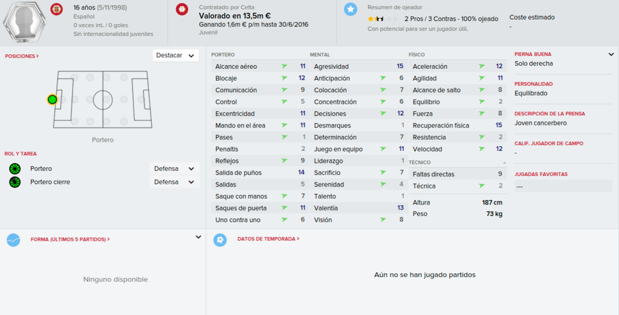Open the Destacar dropdown
619x315 pixels.
point(176,56)
